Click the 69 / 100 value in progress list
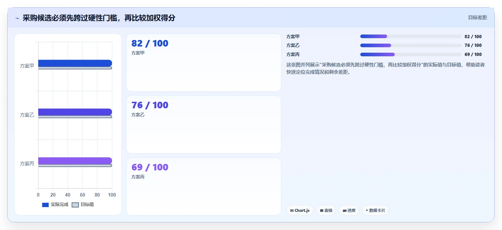The image size is (502, 230). click(x=473, y=55)
